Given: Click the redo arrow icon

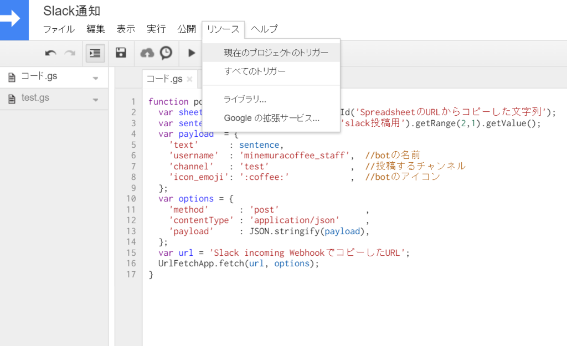Looking at the screenshot, I should coord(70,53).
